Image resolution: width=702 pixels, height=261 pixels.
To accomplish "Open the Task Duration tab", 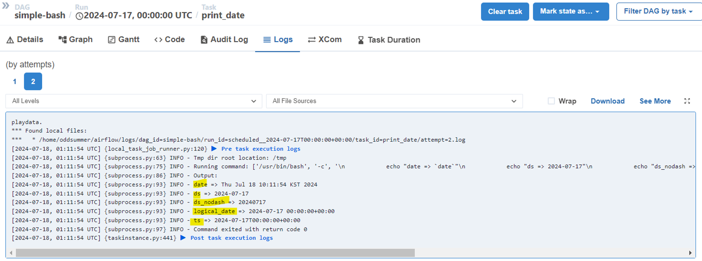I will point(389,40).
